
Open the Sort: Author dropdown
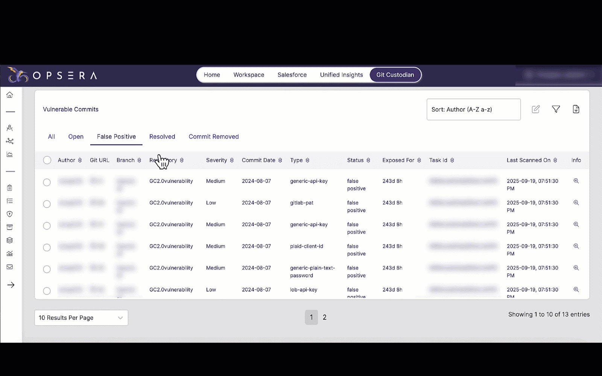pos(473,110)
